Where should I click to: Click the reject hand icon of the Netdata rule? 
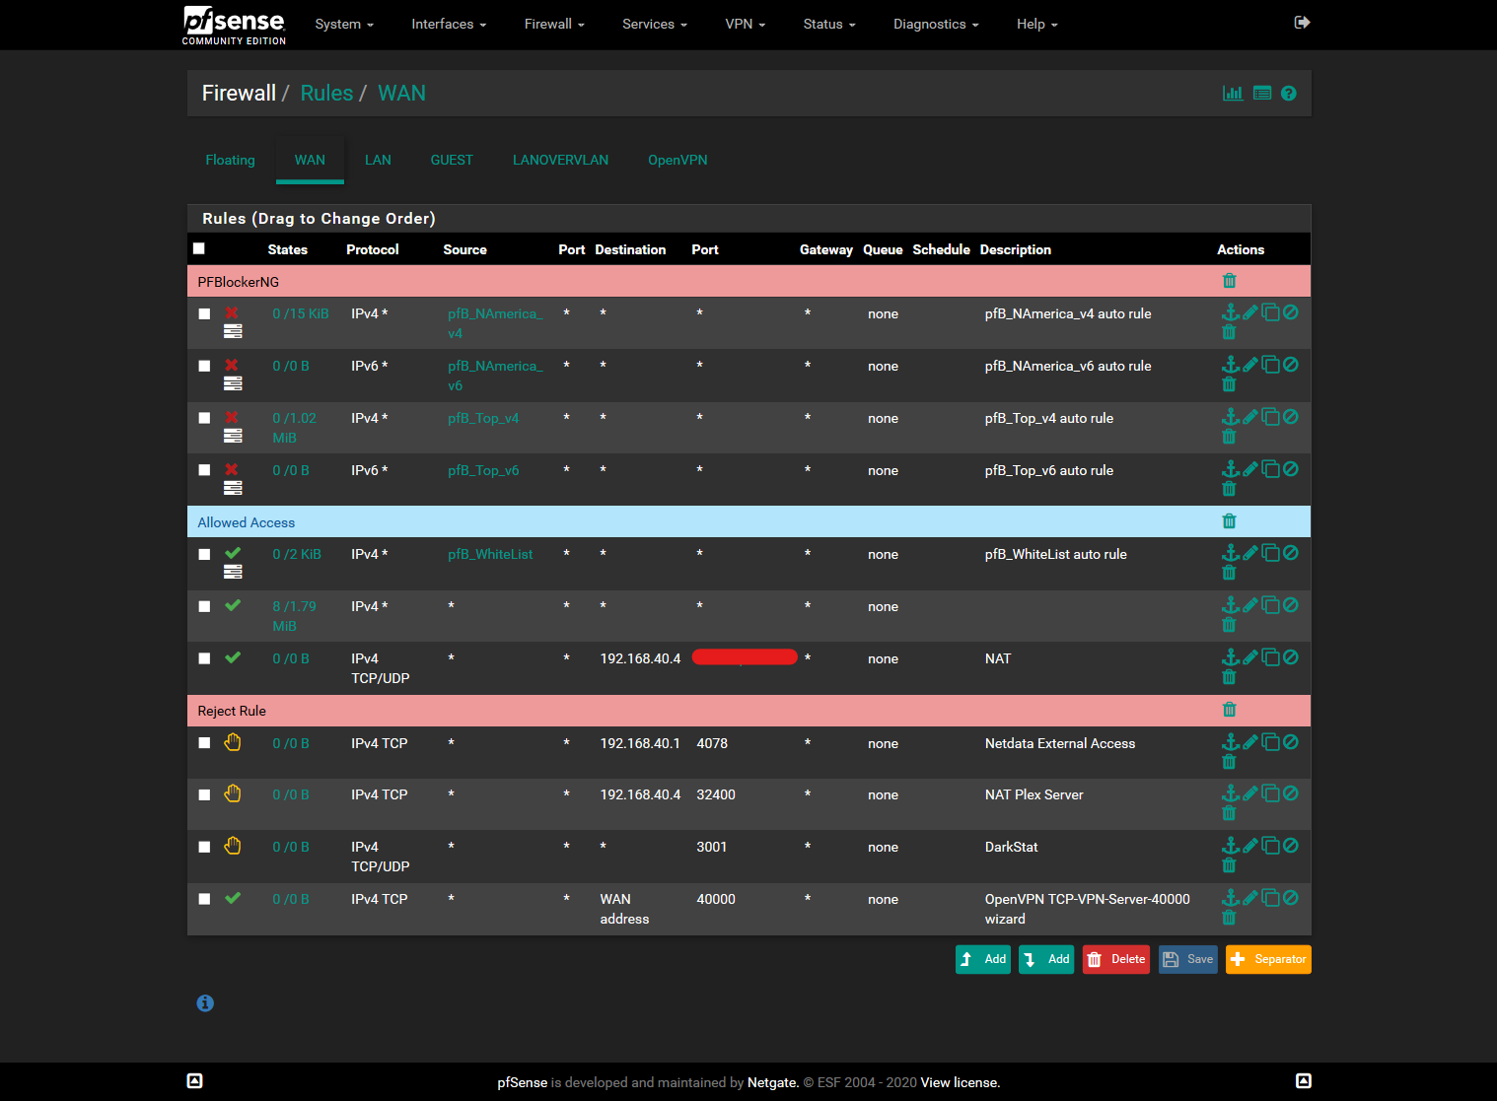coord(233,742)
